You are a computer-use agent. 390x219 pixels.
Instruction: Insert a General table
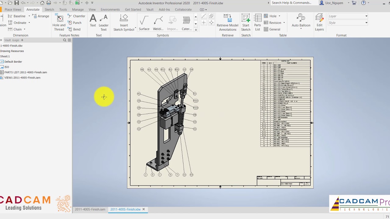(272, 30)
